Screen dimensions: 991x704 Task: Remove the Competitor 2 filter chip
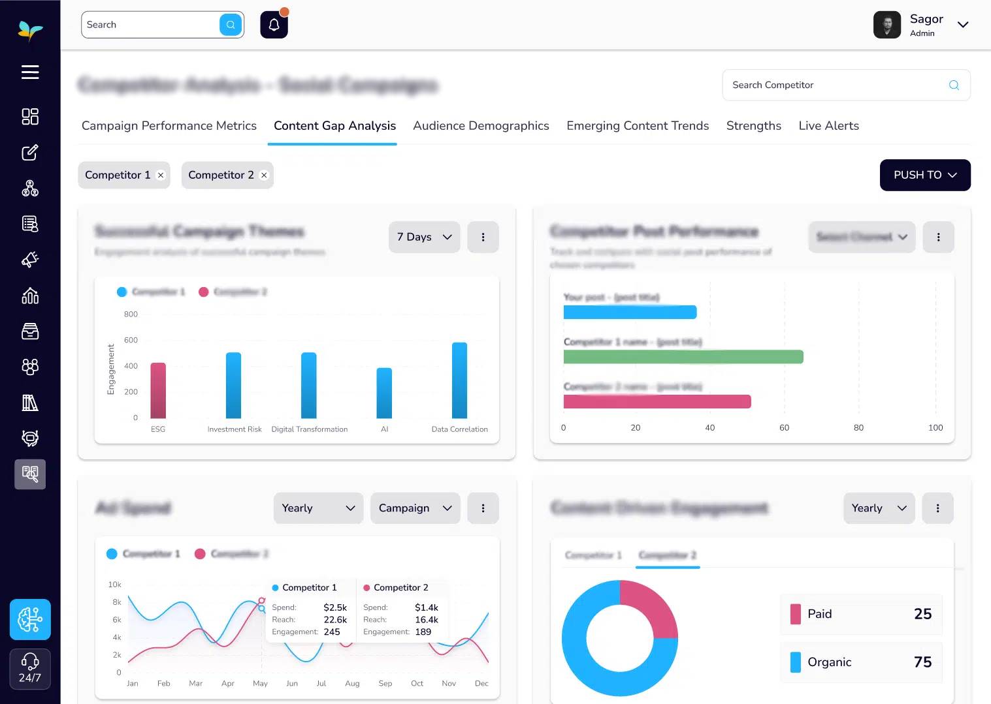pyautogui.click(x=264, y=176)
